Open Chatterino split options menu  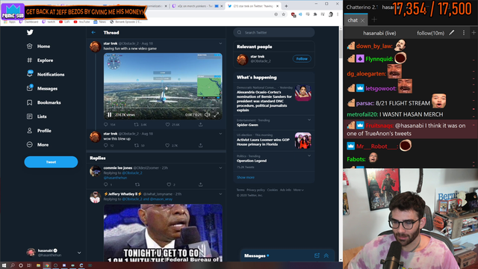pos(464,33)
